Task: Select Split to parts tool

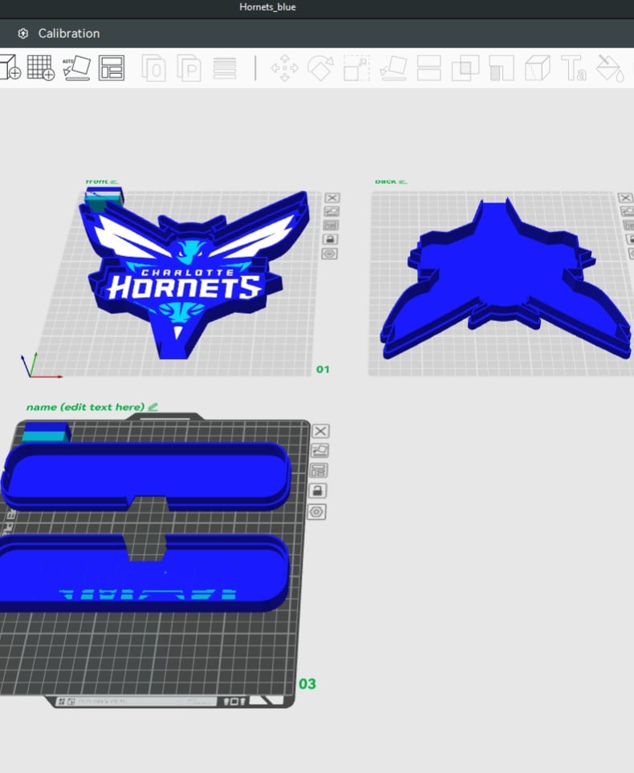Action: (x=189, y=67)
